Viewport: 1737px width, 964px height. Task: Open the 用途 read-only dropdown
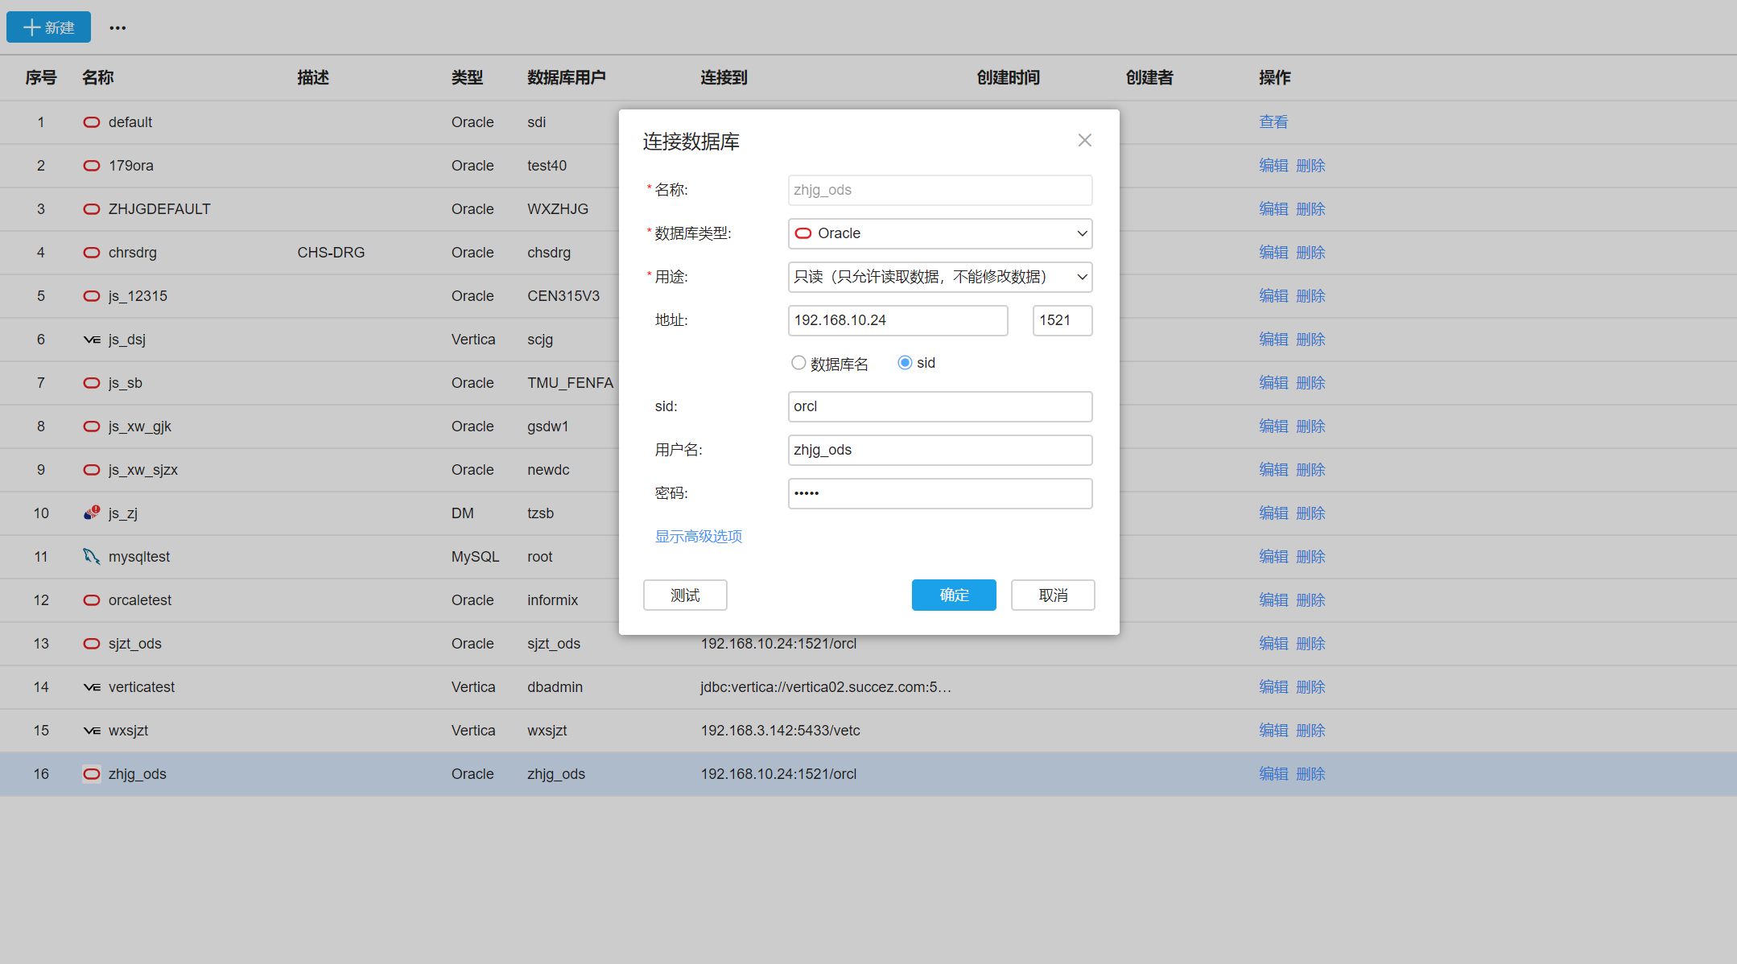coord(940,277)
